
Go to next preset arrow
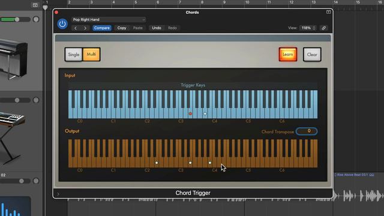[x=85, y=28]
